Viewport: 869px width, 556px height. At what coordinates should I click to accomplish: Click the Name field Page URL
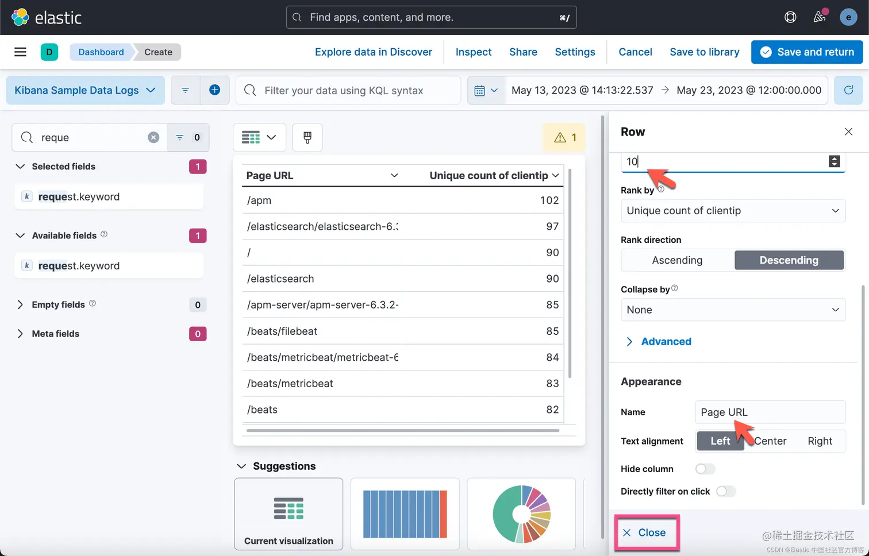coord(770,412)
